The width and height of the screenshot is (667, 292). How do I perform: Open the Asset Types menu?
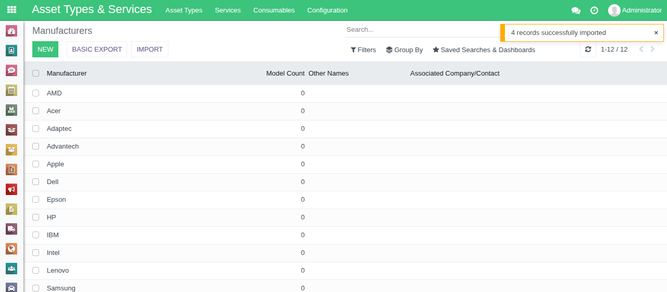(x=184, y=10)
